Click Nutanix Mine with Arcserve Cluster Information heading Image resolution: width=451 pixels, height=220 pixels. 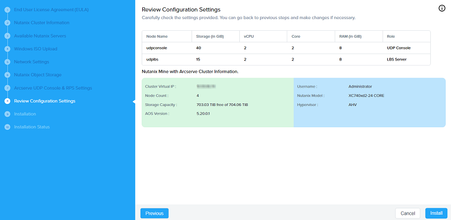coord(190,72)
